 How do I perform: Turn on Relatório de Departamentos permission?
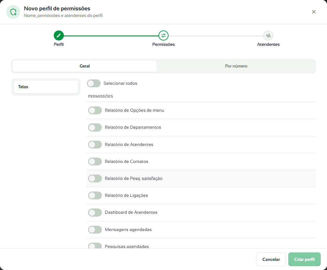click(95, 127)
